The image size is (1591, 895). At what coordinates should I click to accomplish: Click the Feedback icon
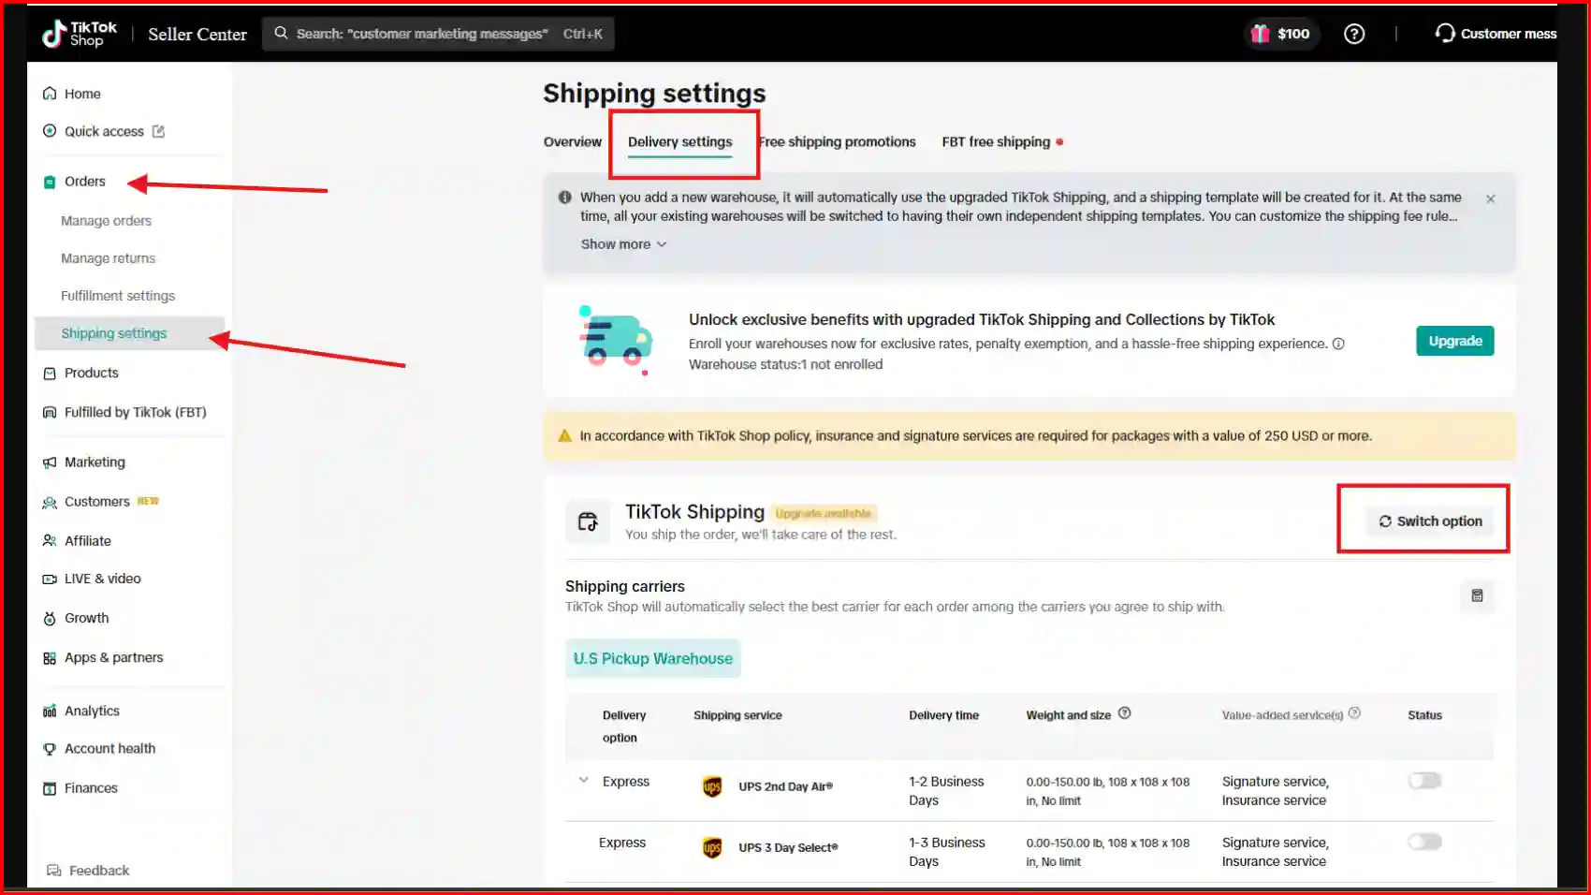(54, 871)
